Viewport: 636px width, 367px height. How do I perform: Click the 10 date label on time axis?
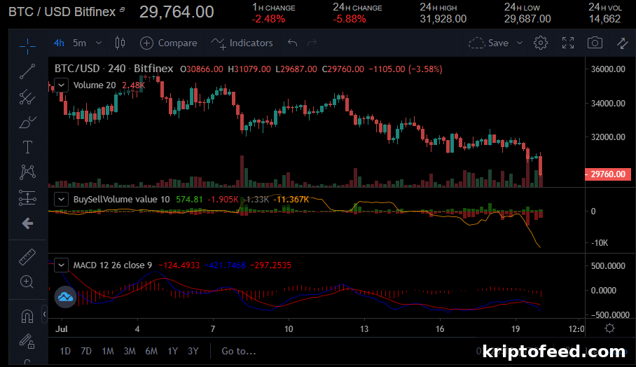point(289,328)
